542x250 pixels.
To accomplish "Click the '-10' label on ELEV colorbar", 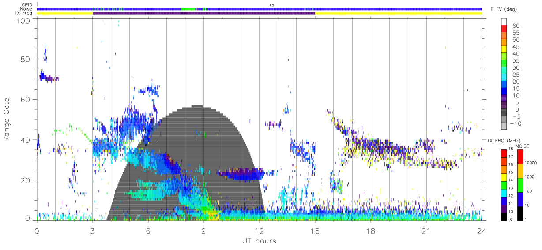I will 516,124.
